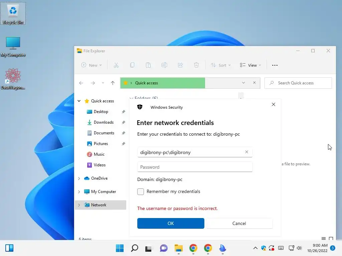Open the Windows Start button
Screen dimensions: 342x256
pos(120,248)
